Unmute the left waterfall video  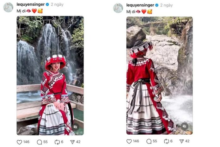(75, 127)
